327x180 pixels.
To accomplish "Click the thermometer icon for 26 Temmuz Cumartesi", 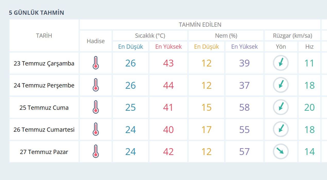I will point(96,129).
